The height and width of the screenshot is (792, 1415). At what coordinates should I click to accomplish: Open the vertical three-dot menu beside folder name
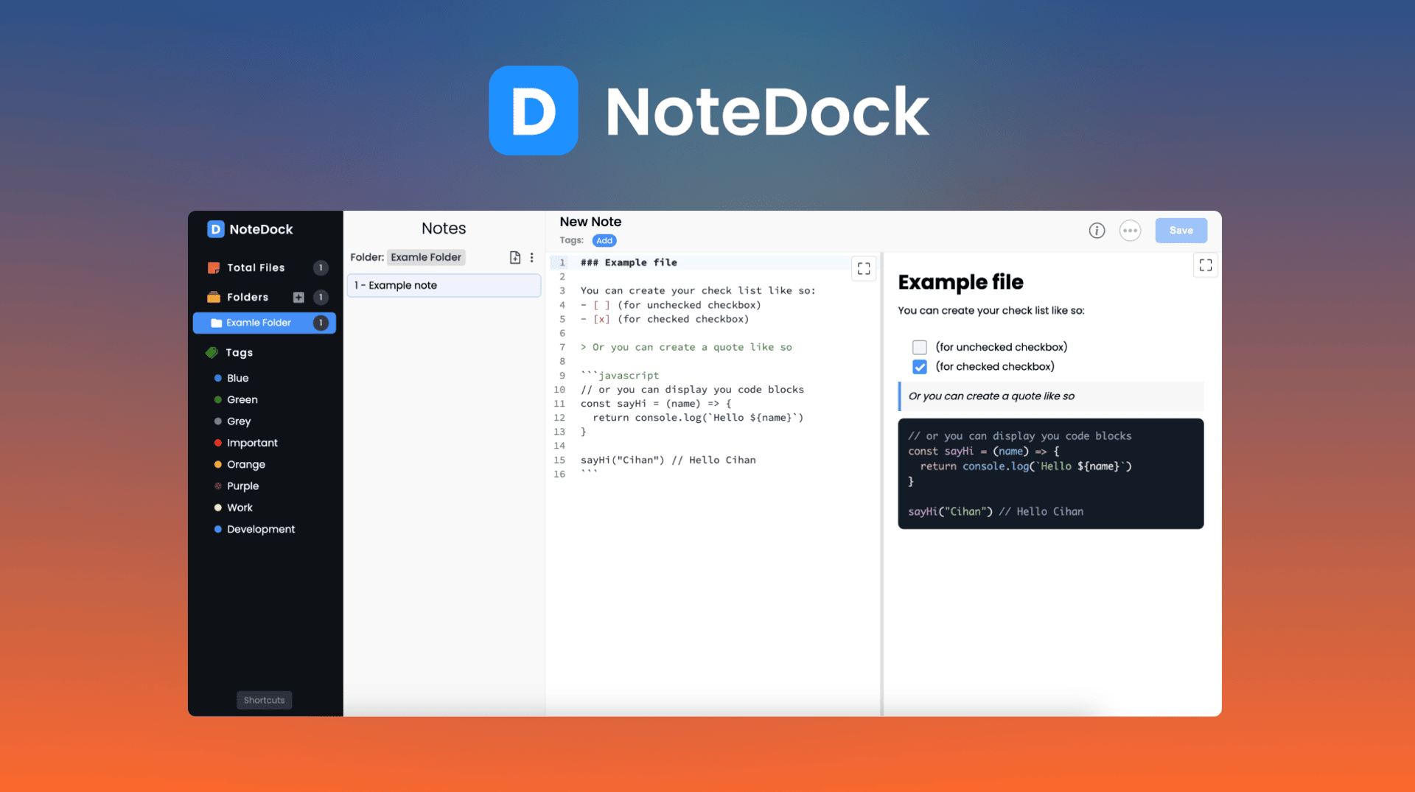(x=532, y=257)
